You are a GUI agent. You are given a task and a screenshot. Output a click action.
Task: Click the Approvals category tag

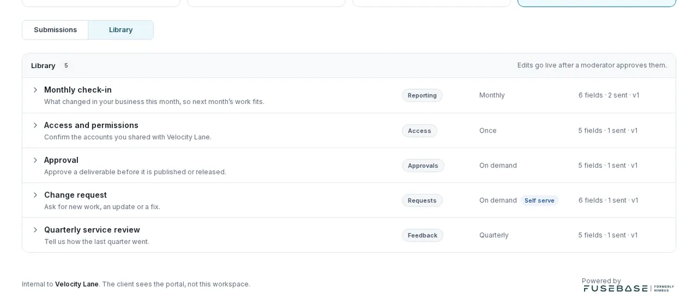point(423,166)
